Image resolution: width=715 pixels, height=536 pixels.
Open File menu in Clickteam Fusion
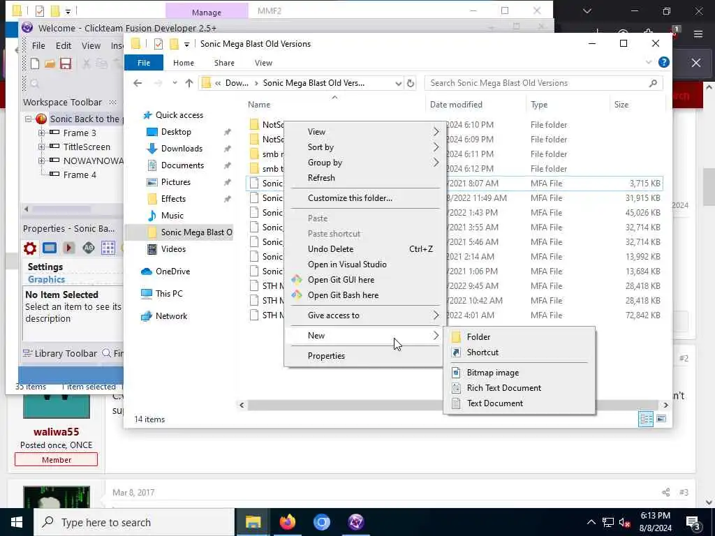tap(38, 45)
